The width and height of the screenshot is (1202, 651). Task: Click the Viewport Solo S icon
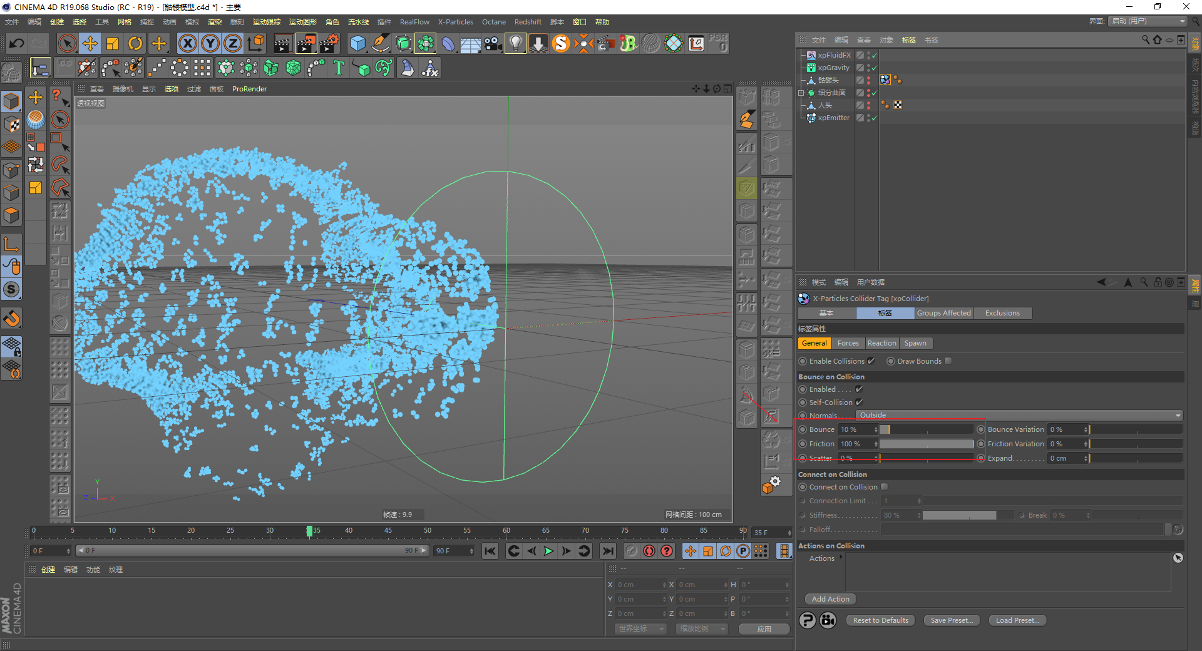(x=11, y=289)
